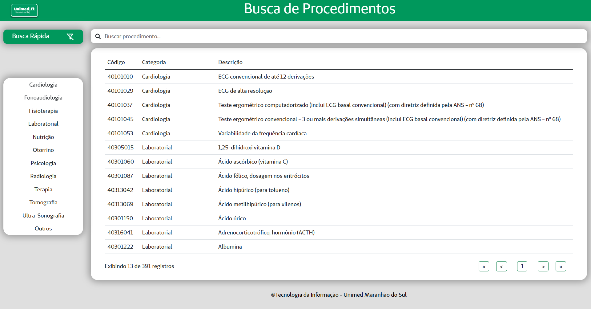Click the Albumina procedure row
The image size is (591, 309).
(x=230, y=247)
